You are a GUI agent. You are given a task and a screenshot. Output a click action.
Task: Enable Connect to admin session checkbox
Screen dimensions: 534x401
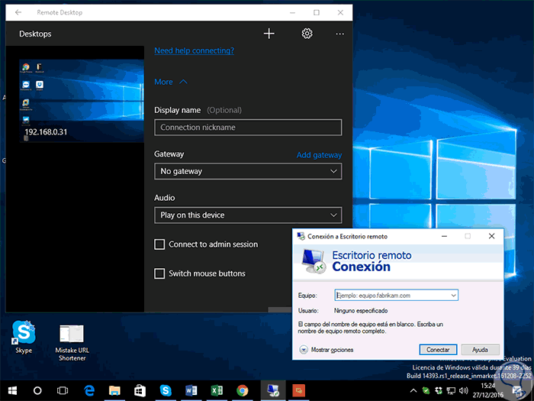[159, 244]
